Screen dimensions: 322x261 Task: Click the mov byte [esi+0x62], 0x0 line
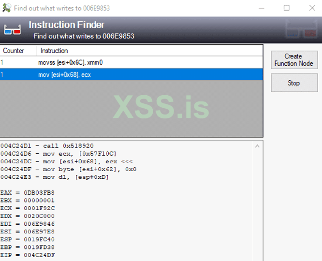click(x=68, y=169)
